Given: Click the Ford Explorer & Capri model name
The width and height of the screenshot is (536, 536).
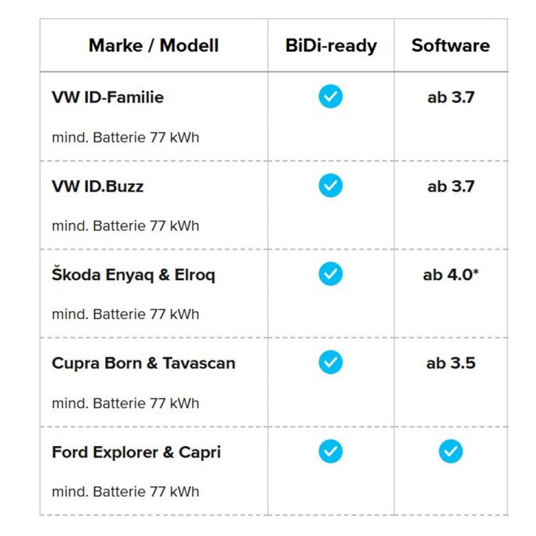Looking at the screenshot, I should [136, 452].
